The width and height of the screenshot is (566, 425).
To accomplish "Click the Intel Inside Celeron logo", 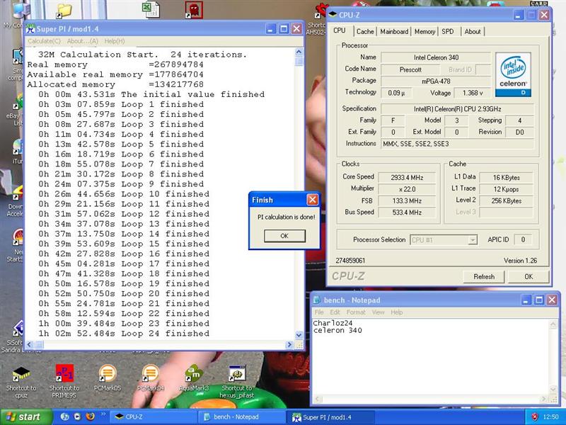I will [x=513, y=75].
